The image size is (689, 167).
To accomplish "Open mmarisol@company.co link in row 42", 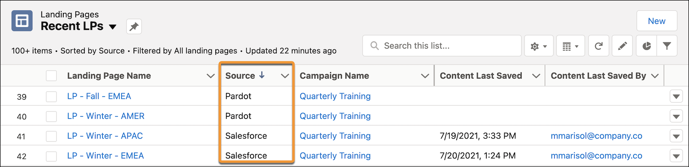I will pyautogui.click(x=596, y=155).
